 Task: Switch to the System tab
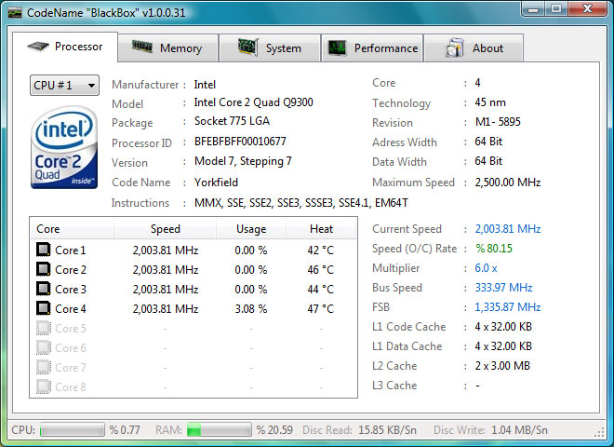[x=270, y=47]
